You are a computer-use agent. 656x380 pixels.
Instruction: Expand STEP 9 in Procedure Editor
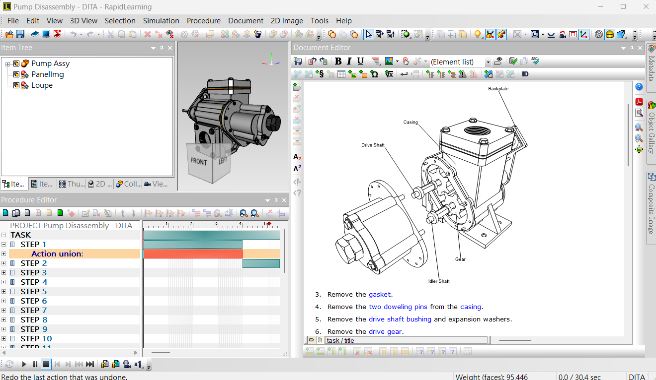pos(3,329)
